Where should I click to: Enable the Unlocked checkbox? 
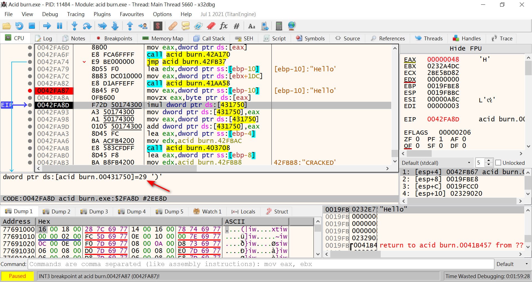498,163
